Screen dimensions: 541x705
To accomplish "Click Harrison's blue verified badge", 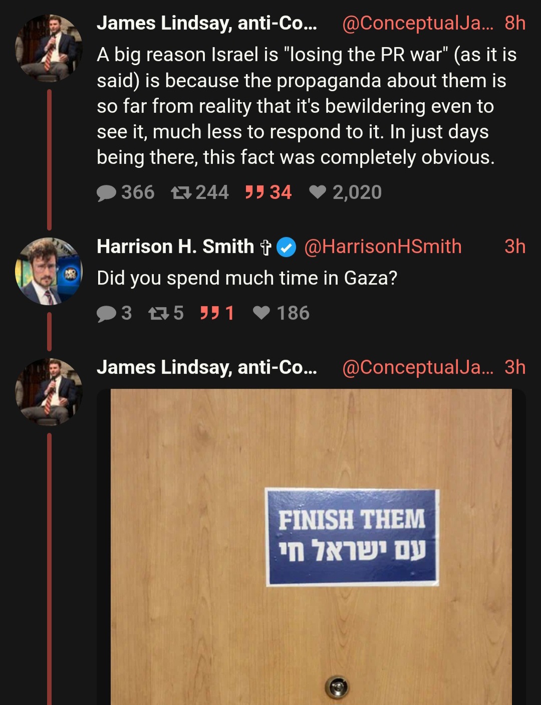I will point(287,247).
